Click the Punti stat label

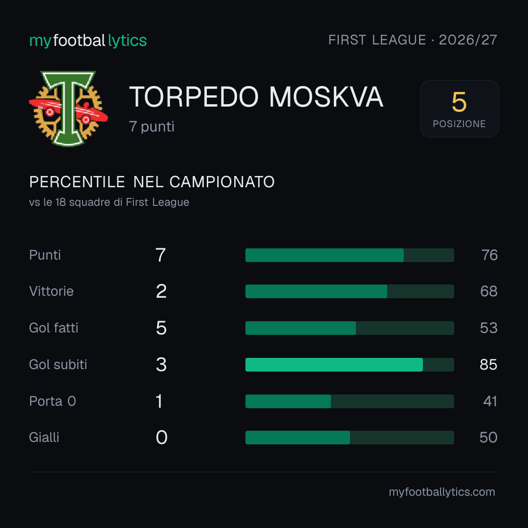(45, 255)
